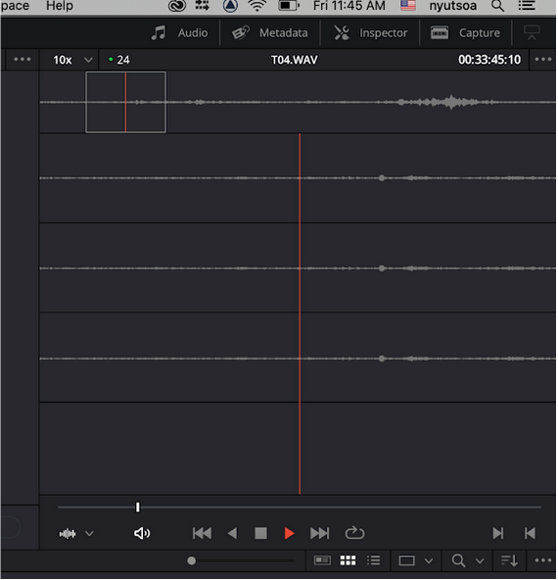The image size is (558, 580).
Task: Switch to list view
Action: (x=374, y=560)
